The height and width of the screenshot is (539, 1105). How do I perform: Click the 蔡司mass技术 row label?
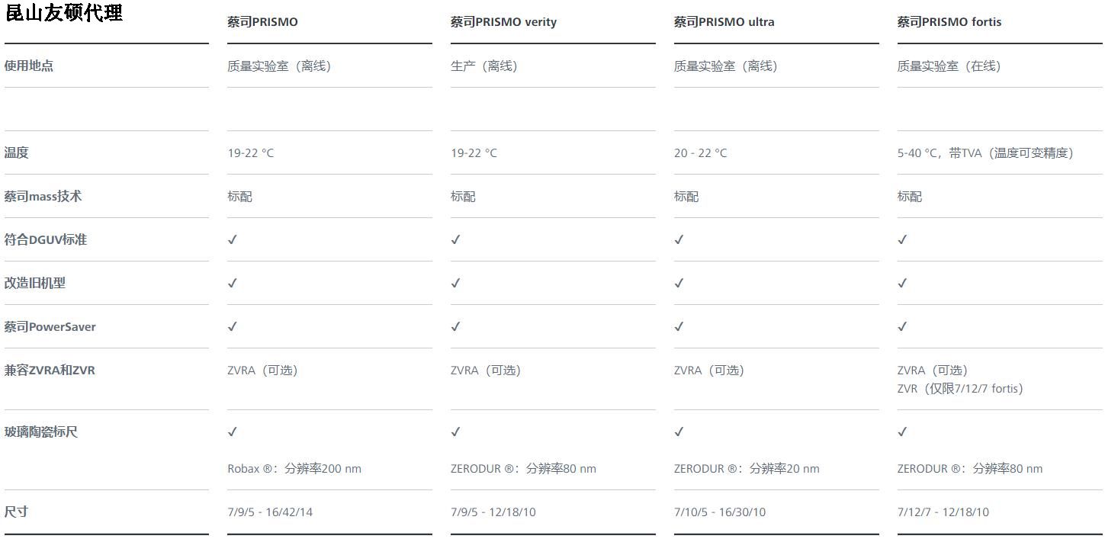pos(43,197)
